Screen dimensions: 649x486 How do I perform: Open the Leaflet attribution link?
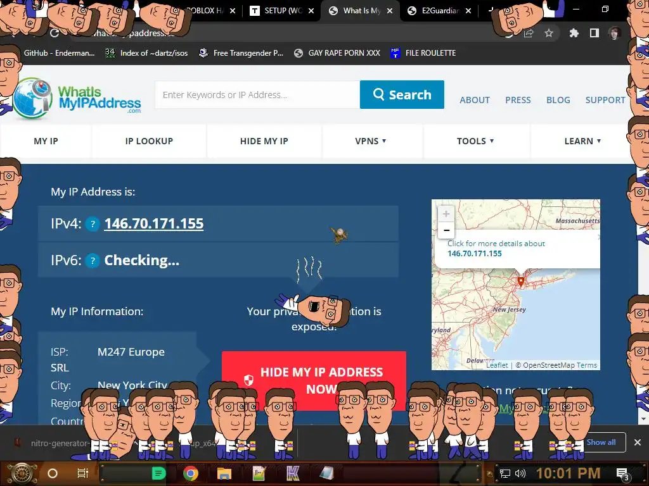[497, 365]
